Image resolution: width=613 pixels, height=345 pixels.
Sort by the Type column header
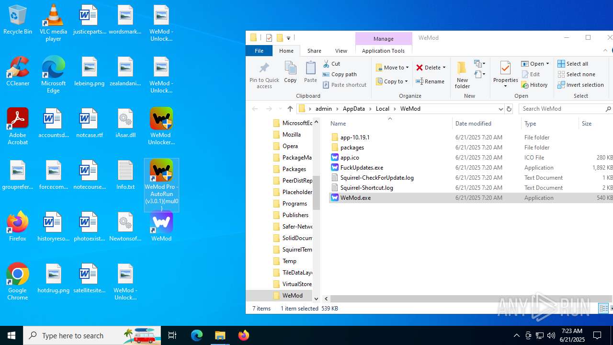click(x=550, y=124)
